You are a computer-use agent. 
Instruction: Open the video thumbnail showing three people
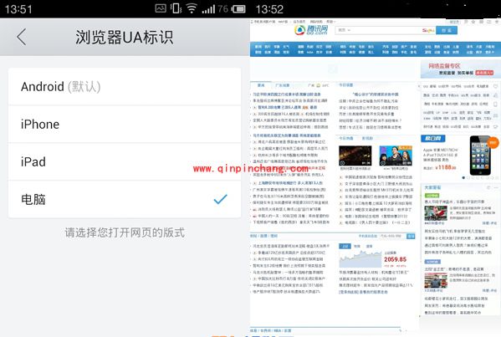point(396,156)
